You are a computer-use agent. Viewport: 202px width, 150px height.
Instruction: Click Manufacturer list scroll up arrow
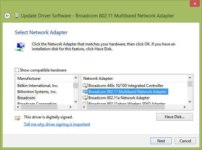click(76, 78)
